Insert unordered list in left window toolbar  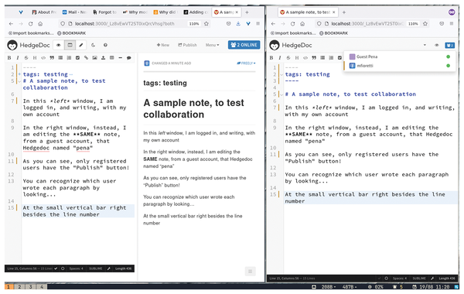pos(60,58)
